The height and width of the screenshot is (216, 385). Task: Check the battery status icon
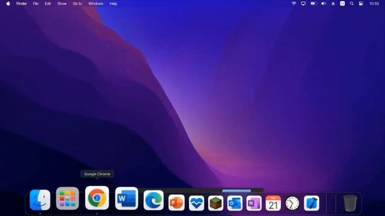click(313, 4)
